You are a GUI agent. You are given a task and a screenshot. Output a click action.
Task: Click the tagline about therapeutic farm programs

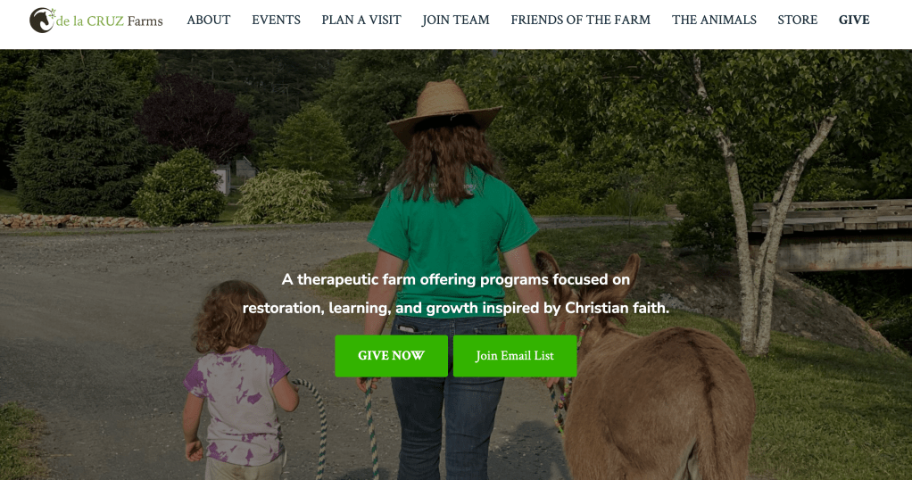(456, 294)
